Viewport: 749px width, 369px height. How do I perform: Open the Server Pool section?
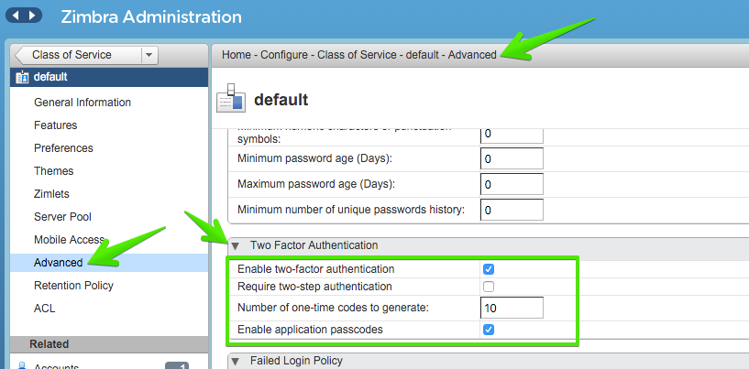pos(62,217)
